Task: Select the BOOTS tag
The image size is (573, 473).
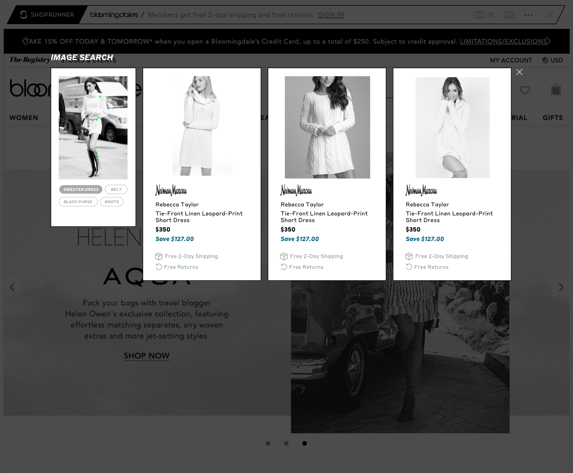Action: [x=112, y=202]
